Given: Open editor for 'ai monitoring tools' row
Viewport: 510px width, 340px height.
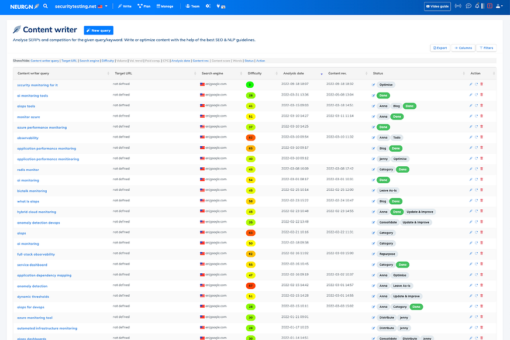Looking at the screenshot, I should [x=471, y=95].
